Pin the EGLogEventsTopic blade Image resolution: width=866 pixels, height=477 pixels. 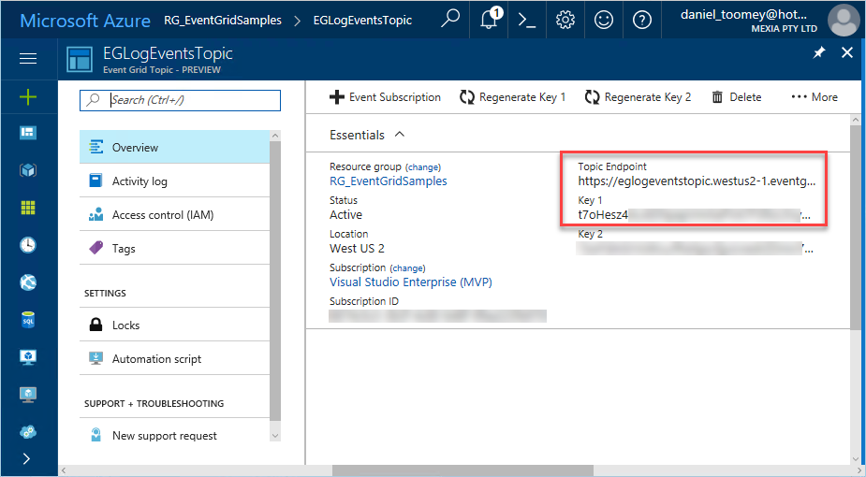pyautogui.click(x=819, y=53)
